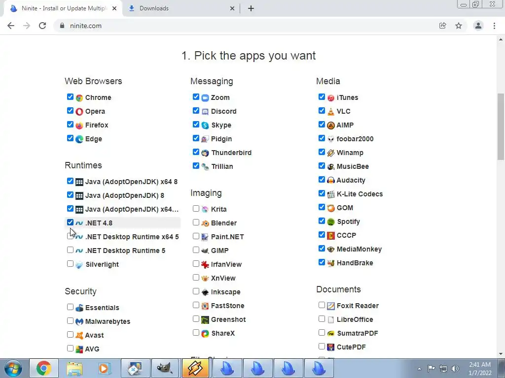The image size is (505, 378).
Task: Open Chrome from the taskbar
Action: click(44, 368)
